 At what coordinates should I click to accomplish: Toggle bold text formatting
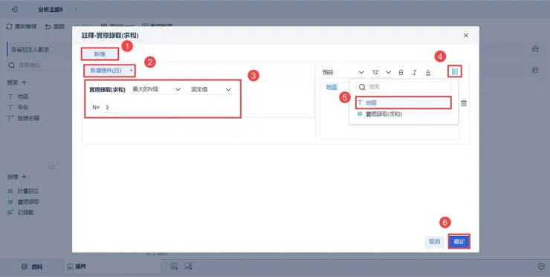pyautogui.click(x=401, y=72)
